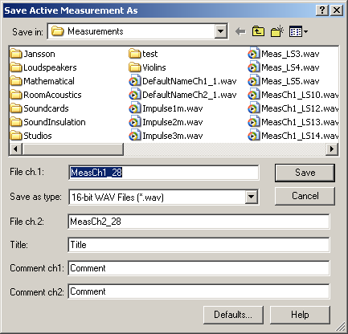Click the context help question mark button

322,10
